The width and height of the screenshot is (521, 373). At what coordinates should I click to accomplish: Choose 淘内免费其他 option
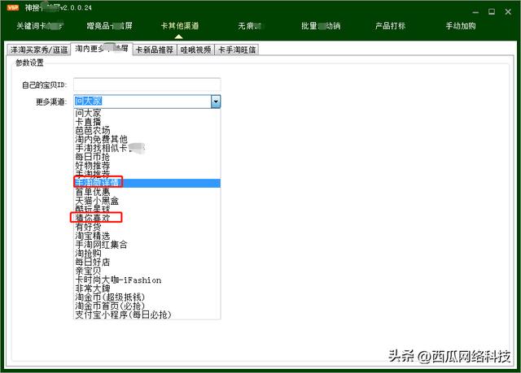pos(147,139)
